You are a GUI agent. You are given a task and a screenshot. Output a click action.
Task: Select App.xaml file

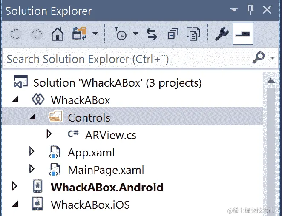[x=91, y=153]
